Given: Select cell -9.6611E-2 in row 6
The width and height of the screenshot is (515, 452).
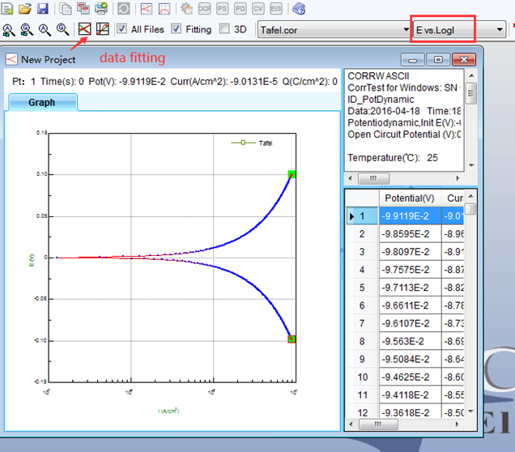Looking at the screenshot, I should click(410, 305).
